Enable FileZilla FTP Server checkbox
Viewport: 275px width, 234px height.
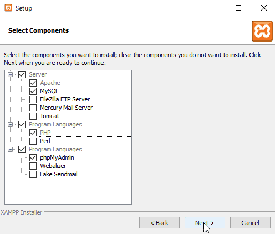coord(33,99)
